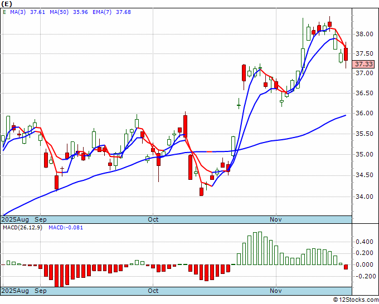Click the 0.200 MACD axis label
The height and width of the screenshot is (304, 379).
pyautogui.click(x=365, y=253)
